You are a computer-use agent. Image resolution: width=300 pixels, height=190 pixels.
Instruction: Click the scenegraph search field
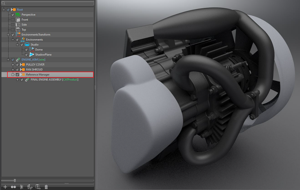pyautogui.click(x=48, y=3)
